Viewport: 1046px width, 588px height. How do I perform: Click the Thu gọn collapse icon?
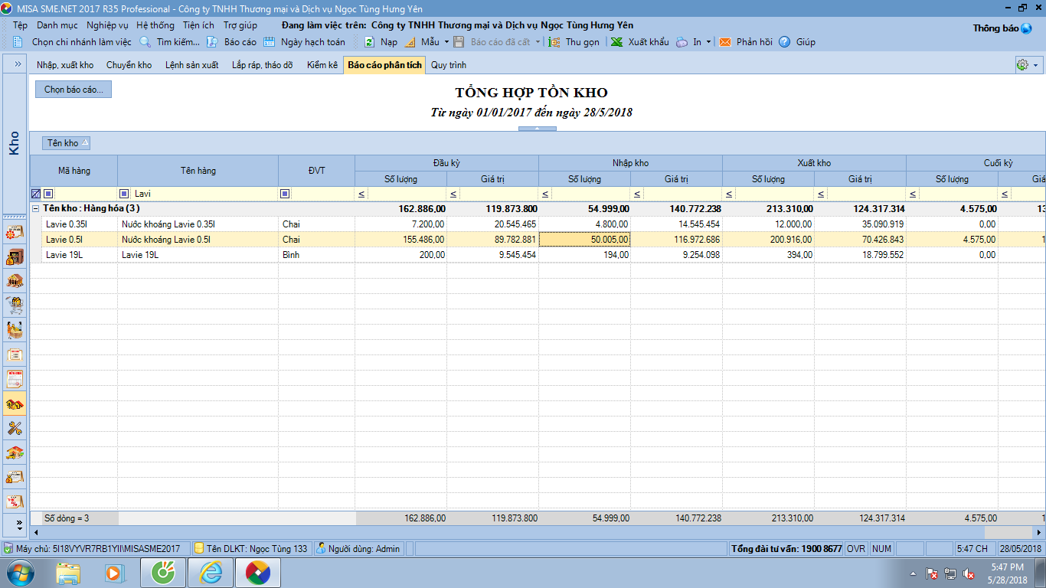pyautogui.click(x=555, y=42)
